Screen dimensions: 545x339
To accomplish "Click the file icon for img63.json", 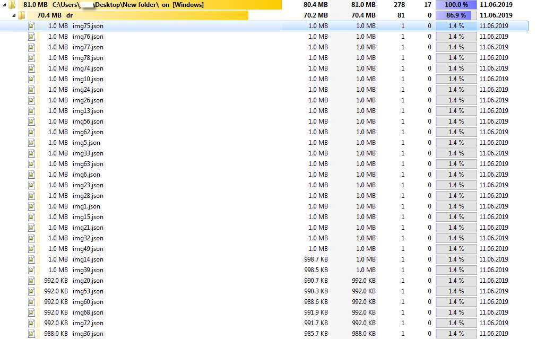I will click(32, 164).
